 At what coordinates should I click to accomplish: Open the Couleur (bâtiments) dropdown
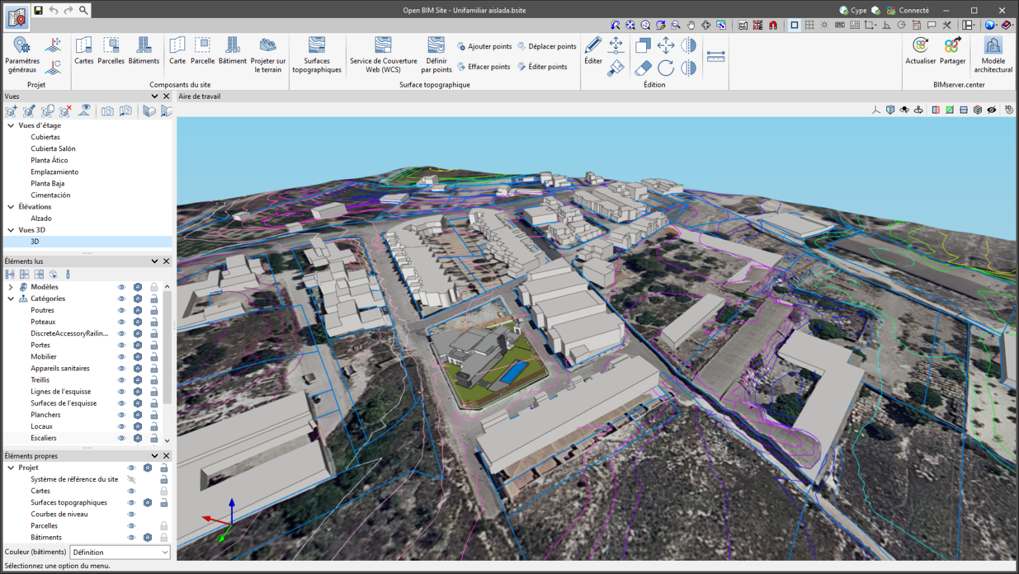119,552
